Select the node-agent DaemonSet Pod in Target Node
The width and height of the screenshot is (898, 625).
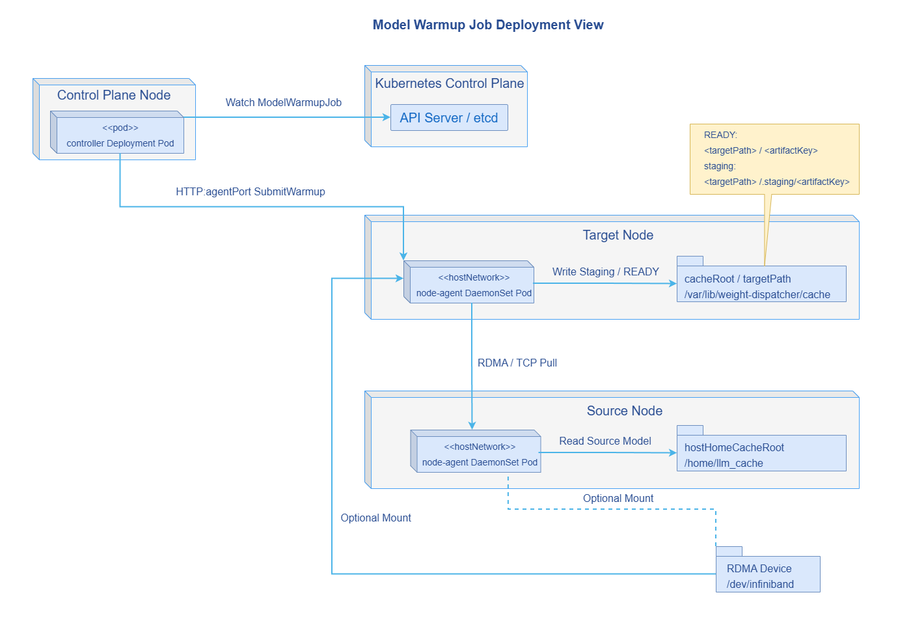tap(469, 282)
